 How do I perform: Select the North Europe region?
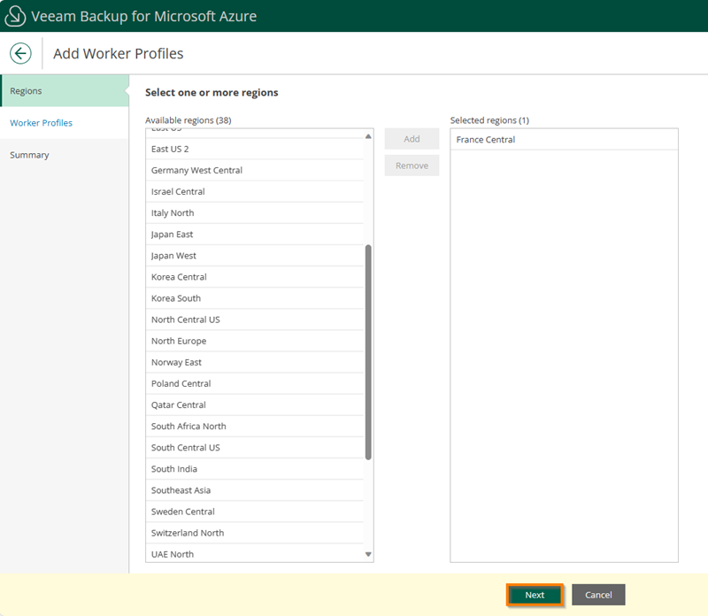coord(179,341)
